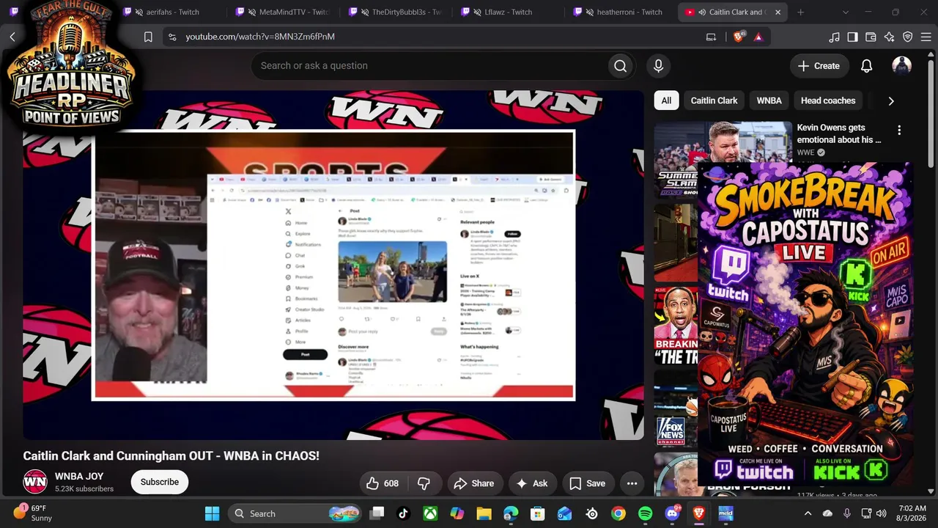Open Discord from the taskbar
Image resolution: width=938 pixels, height=528 pixels.
pyautogui.click(x=672, y=513)
